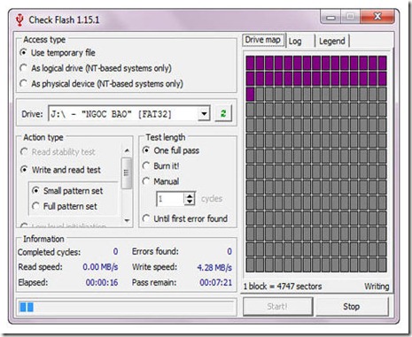Open the Drive dropdown arrow
This screenshot has width=412, height=337.
coord(204,113)
